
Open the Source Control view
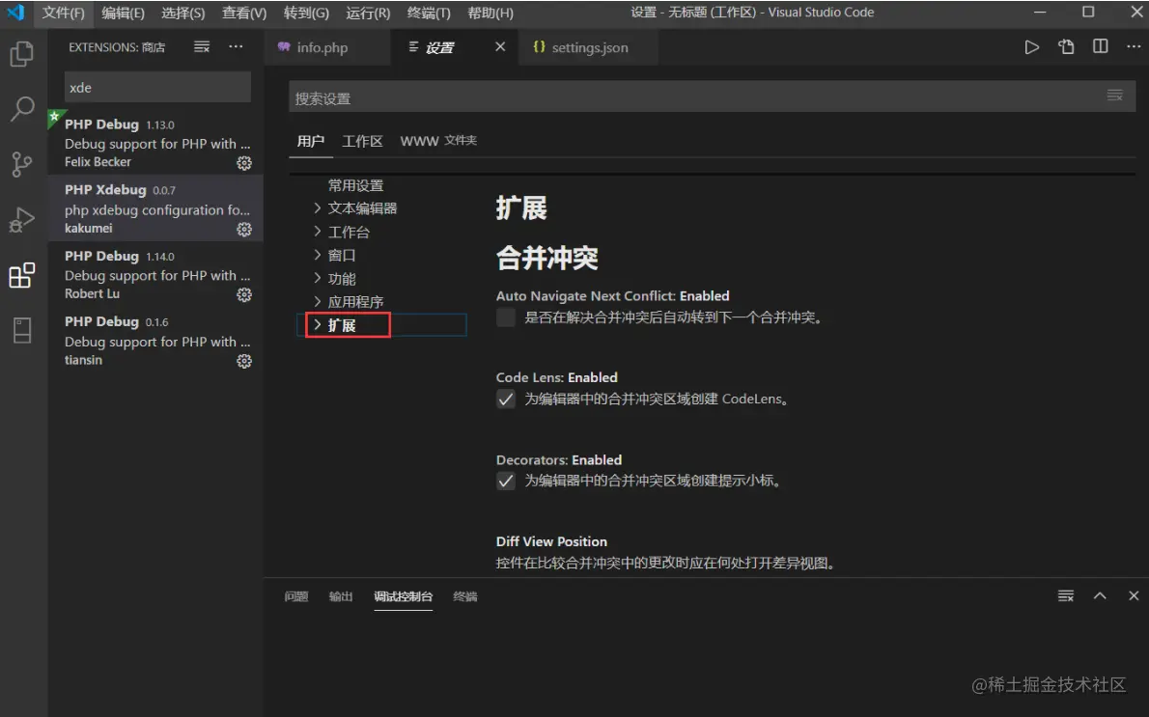22,164
